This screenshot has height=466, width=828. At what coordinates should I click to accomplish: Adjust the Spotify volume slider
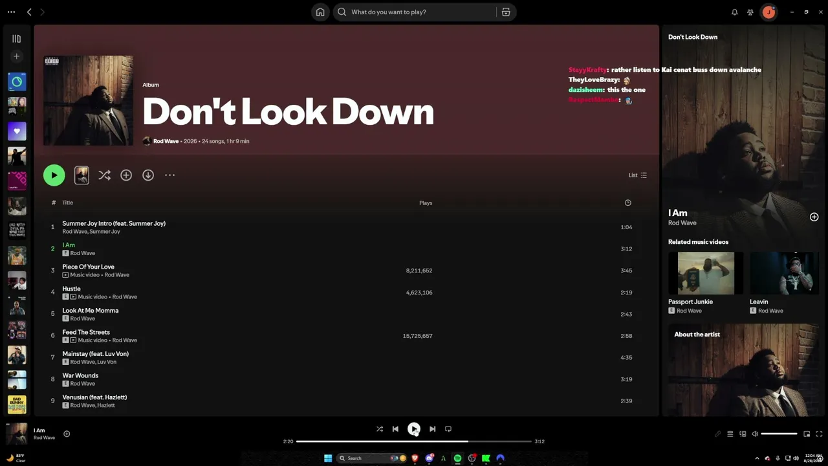click(x=779, y=434)
